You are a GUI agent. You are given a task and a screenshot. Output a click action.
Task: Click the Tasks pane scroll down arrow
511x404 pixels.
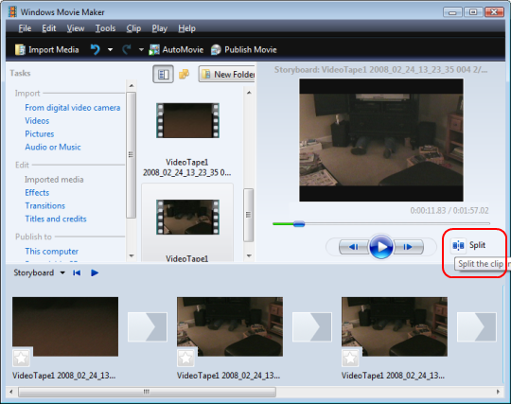pyautogui.click(x=132, y=255)
